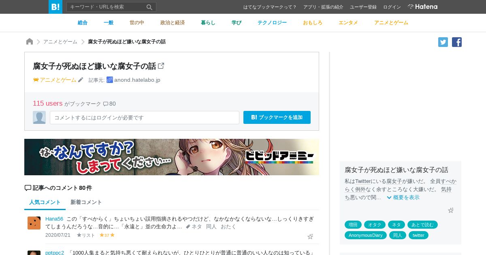Click the Hatena Bookmark B! logo
Viewport: 486px width, 255px height.
coord(55,7)
